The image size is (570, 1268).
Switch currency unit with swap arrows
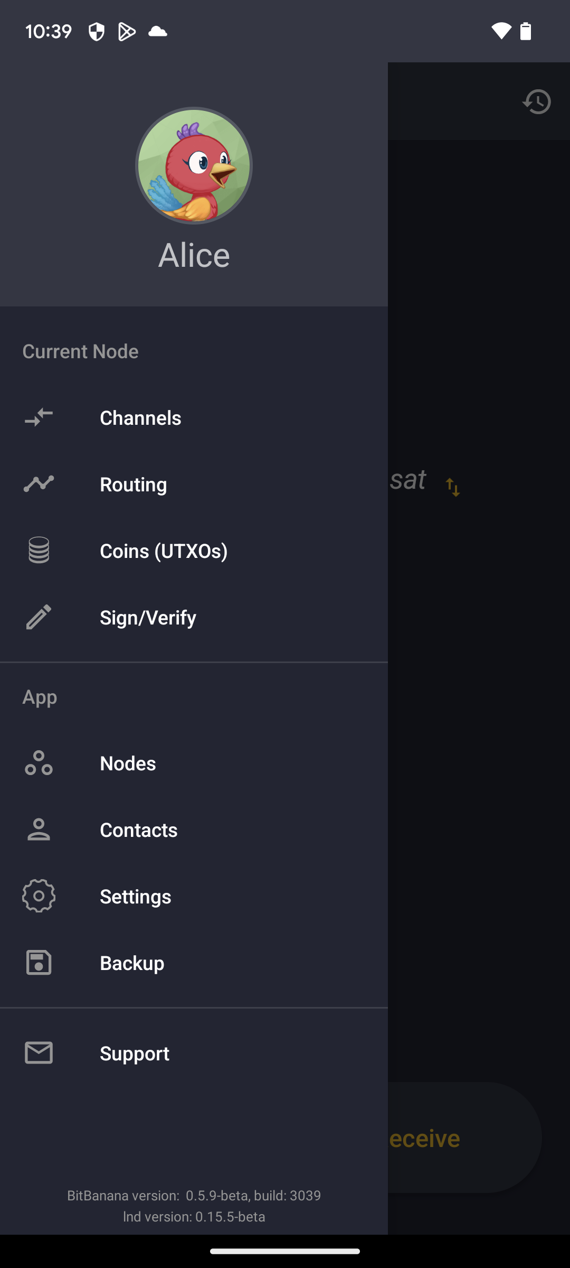[x=453, y=487]
